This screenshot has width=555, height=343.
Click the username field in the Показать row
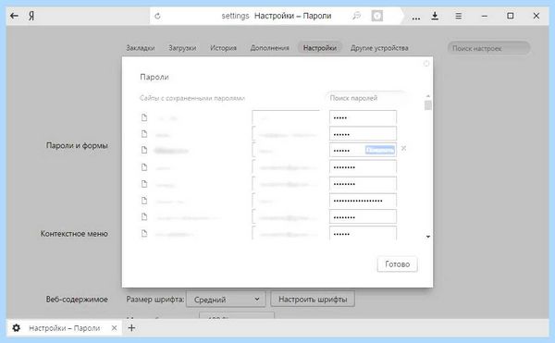click(286, 151)
